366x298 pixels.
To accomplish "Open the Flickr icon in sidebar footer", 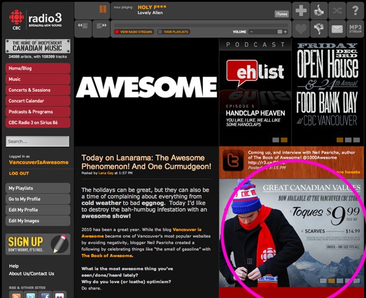I will click(x=60, y=295).
